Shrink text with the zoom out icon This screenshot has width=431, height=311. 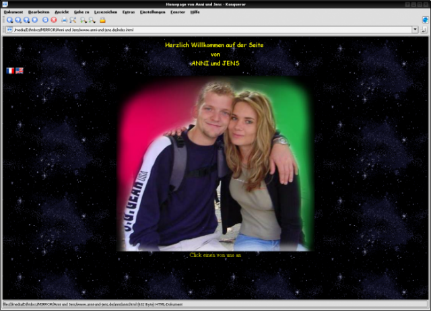pyautogui.click(x=92, y=20)
